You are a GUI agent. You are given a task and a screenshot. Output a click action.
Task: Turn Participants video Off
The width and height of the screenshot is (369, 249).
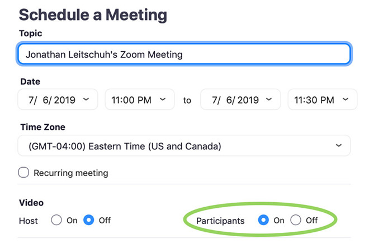click(296, 220)
